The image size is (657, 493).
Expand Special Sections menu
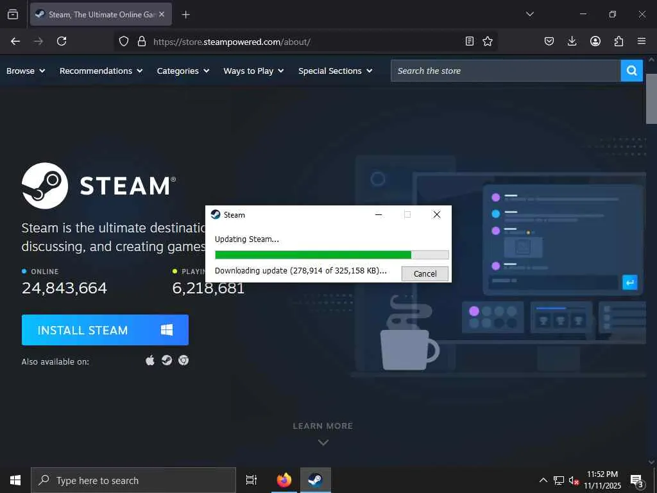coord(335,71)
